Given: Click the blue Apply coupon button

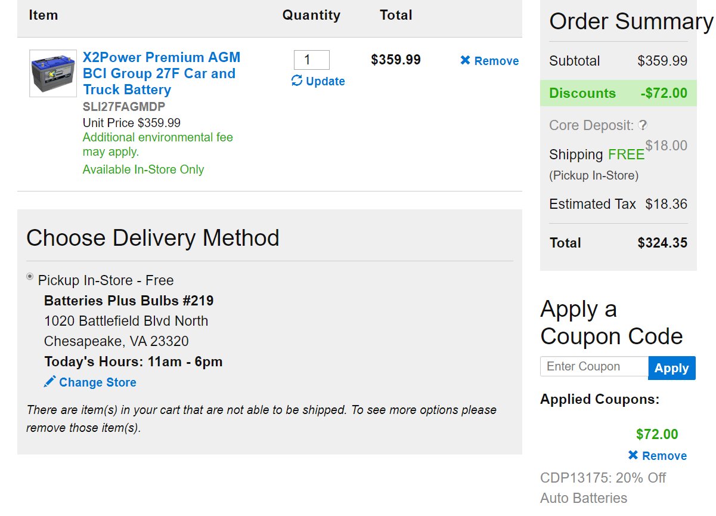Looking at the screenshot, I should coord(672,368).
